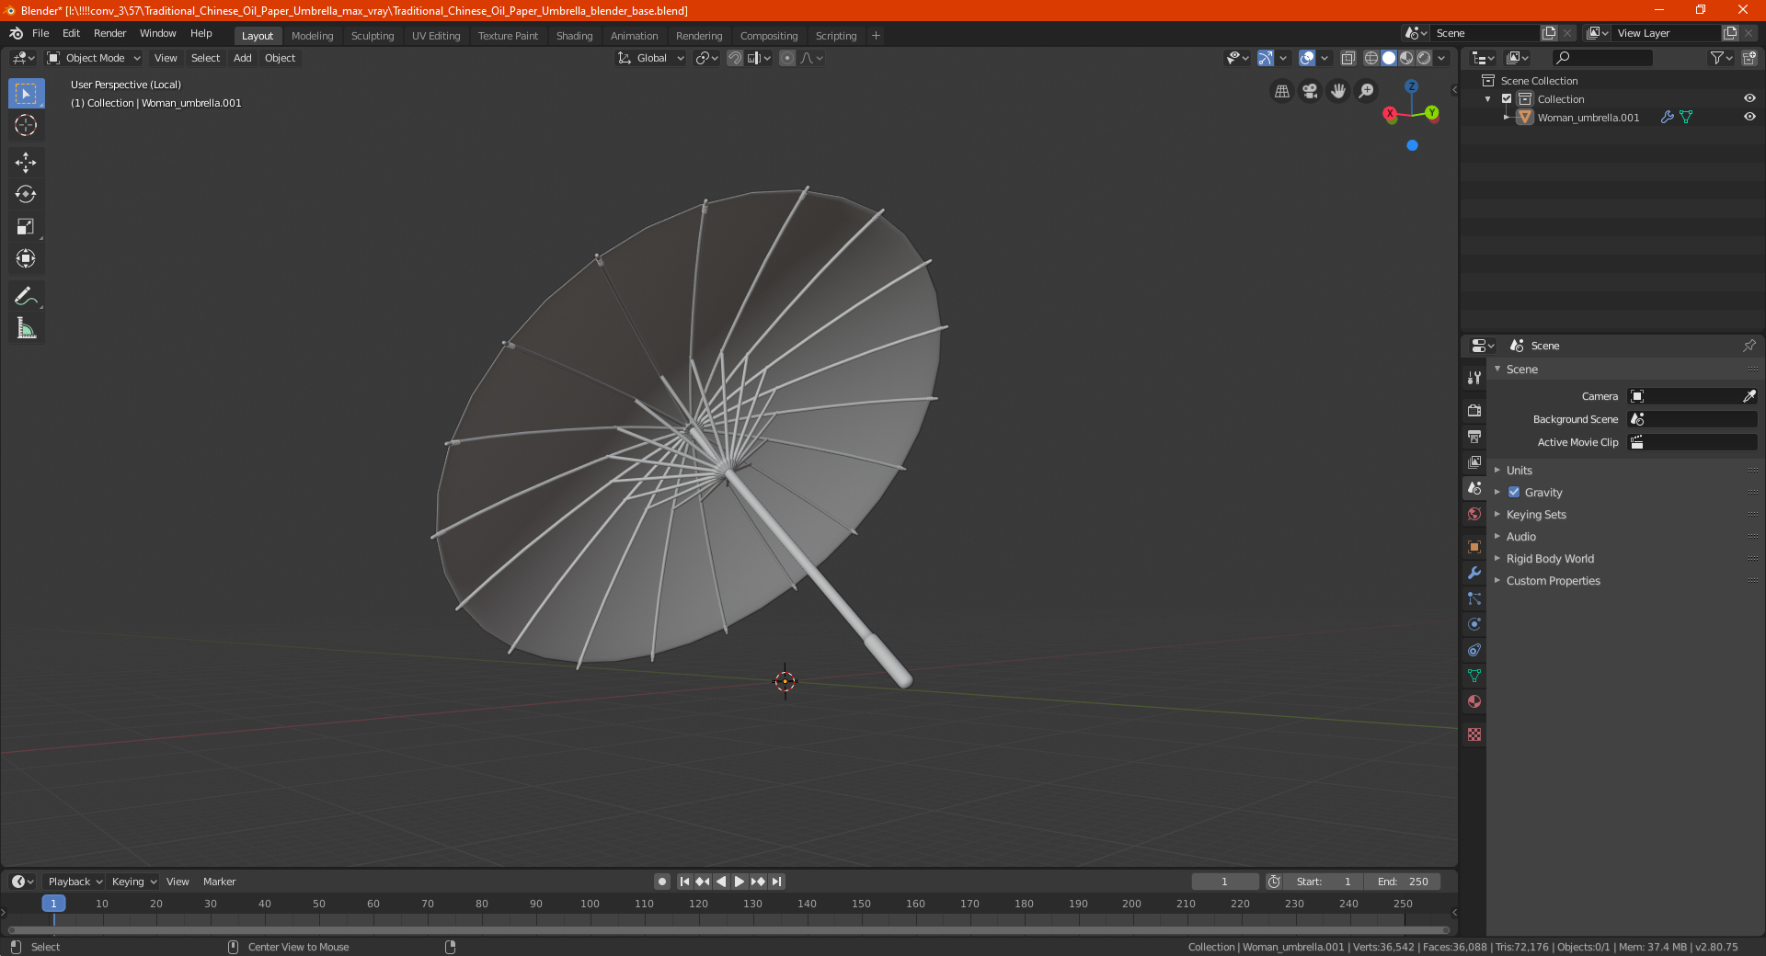1766x956 pixels.
Task: Open the Global transform orientation dropdown
Action: [651, 58]
